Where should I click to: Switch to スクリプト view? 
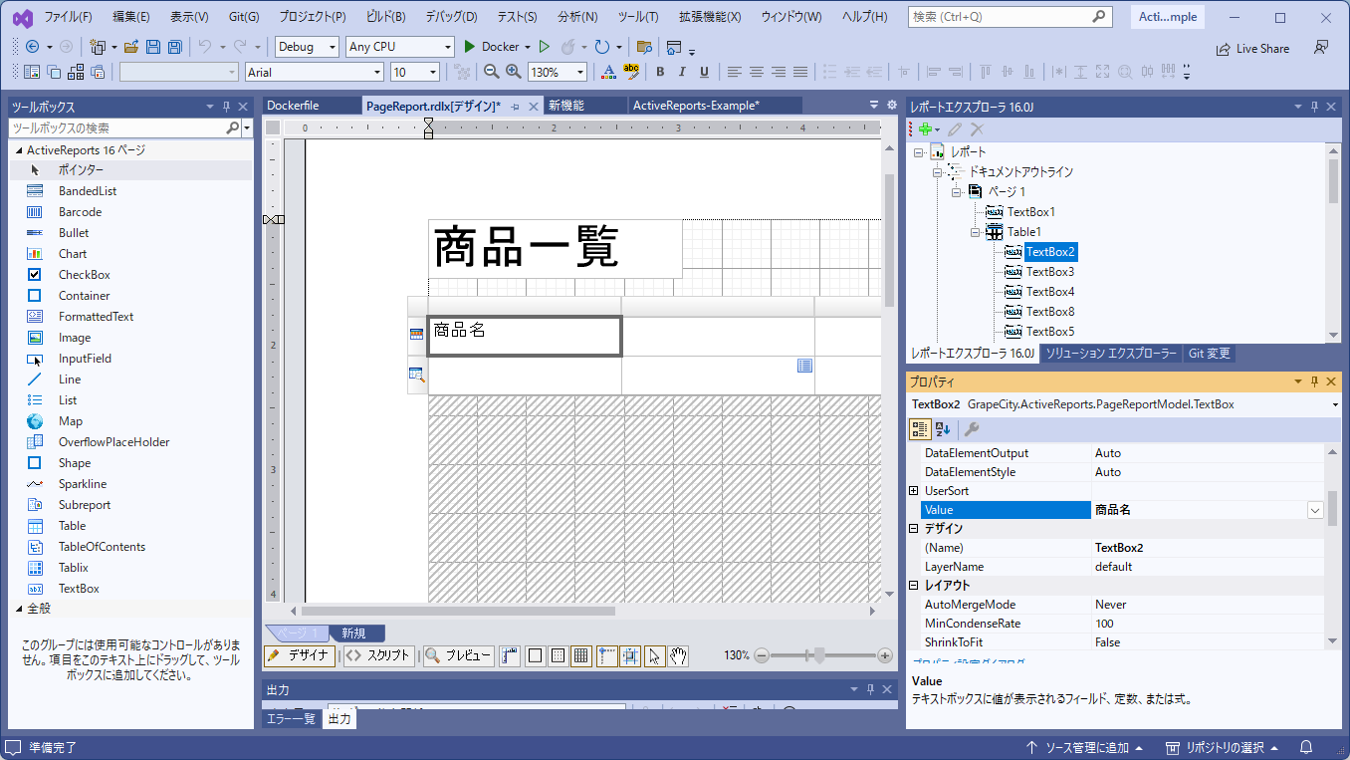click(x=378, y=655)
